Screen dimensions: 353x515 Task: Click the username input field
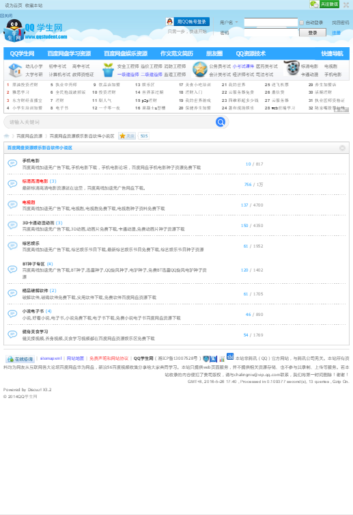tap(271, 23)
